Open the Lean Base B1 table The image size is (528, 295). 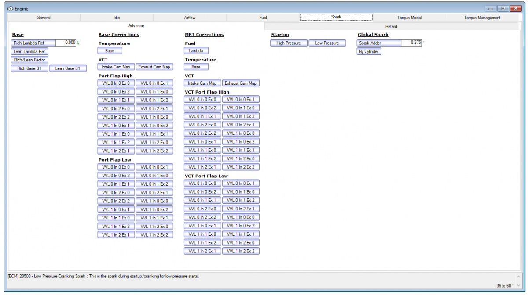68,68
